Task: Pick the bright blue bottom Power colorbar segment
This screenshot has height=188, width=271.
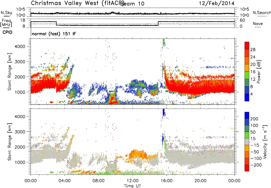Action: 247,97
